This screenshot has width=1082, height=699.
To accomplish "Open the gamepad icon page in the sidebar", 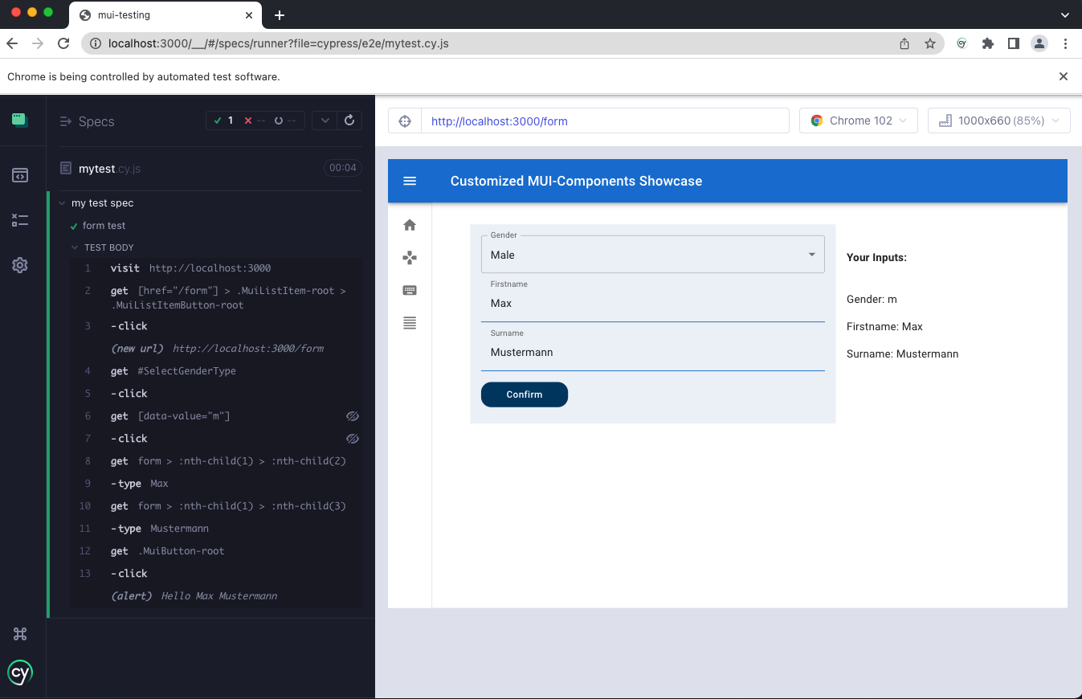I will (410, 258).
